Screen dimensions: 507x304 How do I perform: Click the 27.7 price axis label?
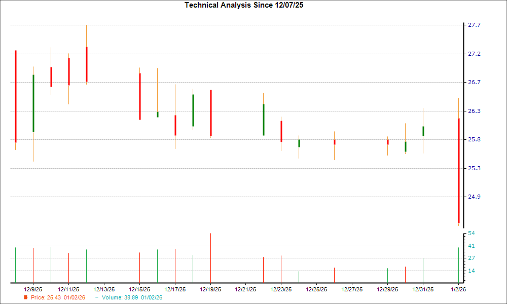point(475,25)
